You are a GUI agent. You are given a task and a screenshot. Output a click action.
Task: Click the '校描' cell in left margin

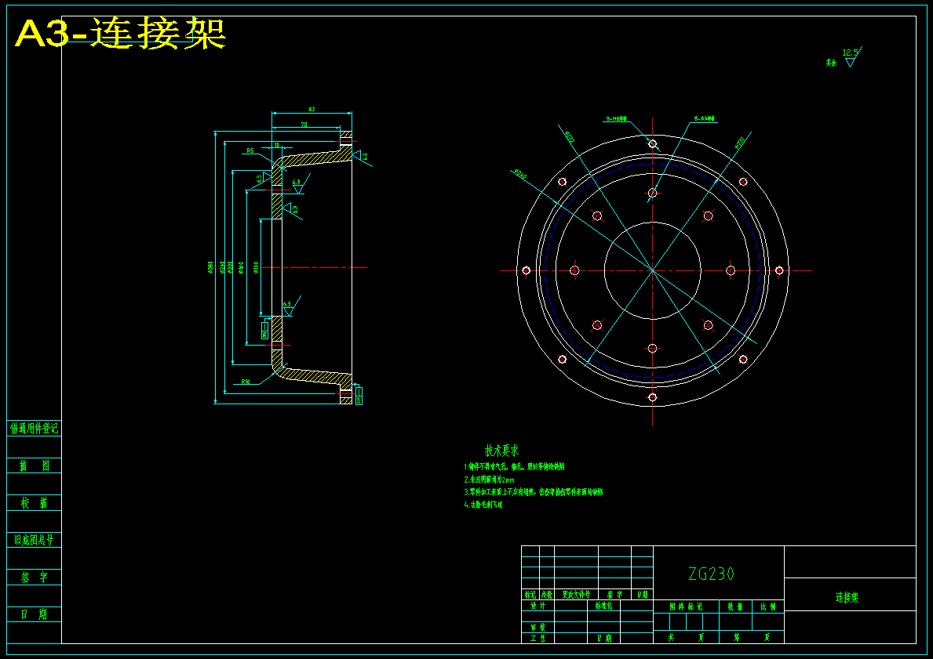pos(34,503)
